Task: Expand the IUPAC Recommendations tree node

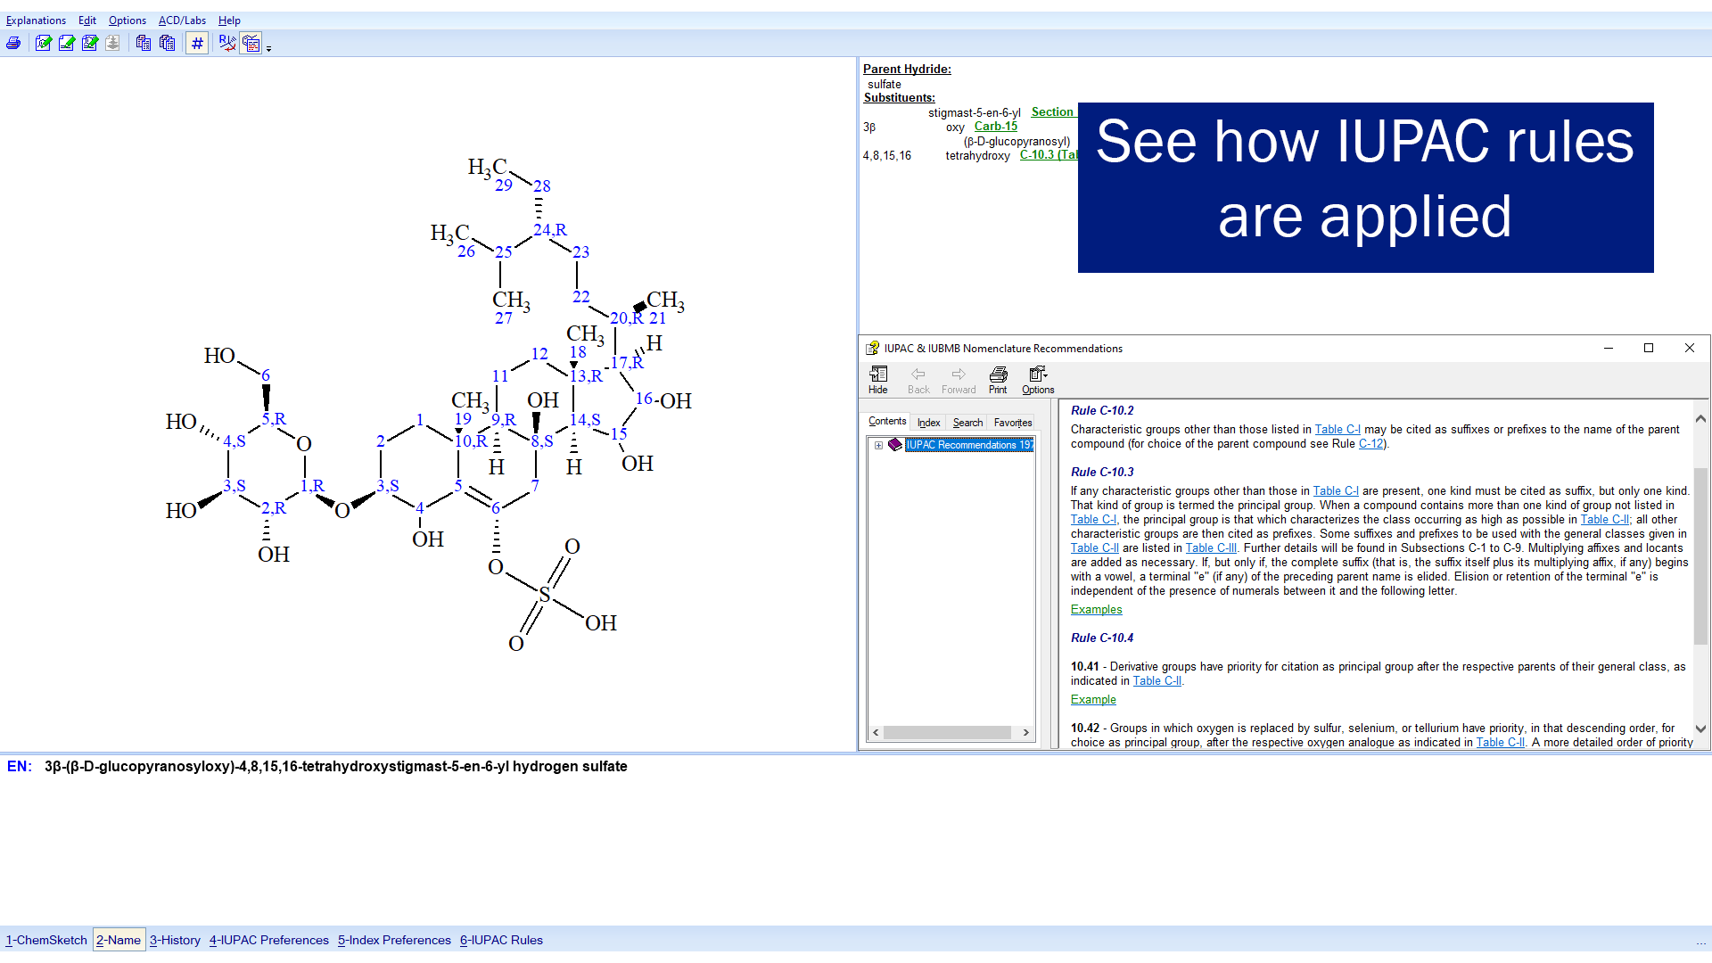Action: click(x=878, y=445)
